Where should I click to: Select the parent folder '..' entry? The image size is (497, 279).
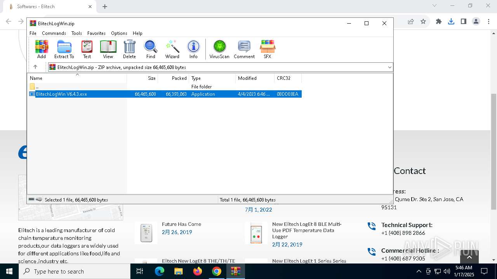(37, 87)
